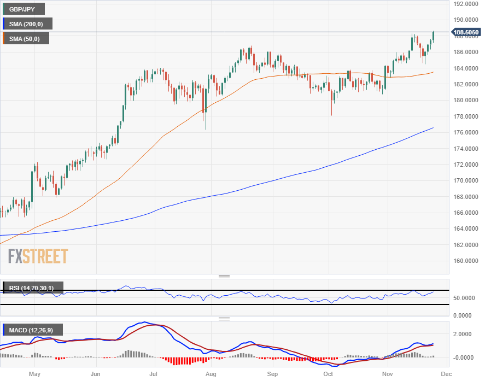Click the Dec label on time axis
This screenshot has height=381, width=491.
446,374
